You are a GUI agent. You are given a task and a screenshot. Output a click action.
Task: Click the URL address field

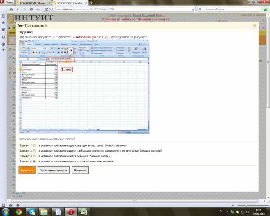[x=123, y=9]
